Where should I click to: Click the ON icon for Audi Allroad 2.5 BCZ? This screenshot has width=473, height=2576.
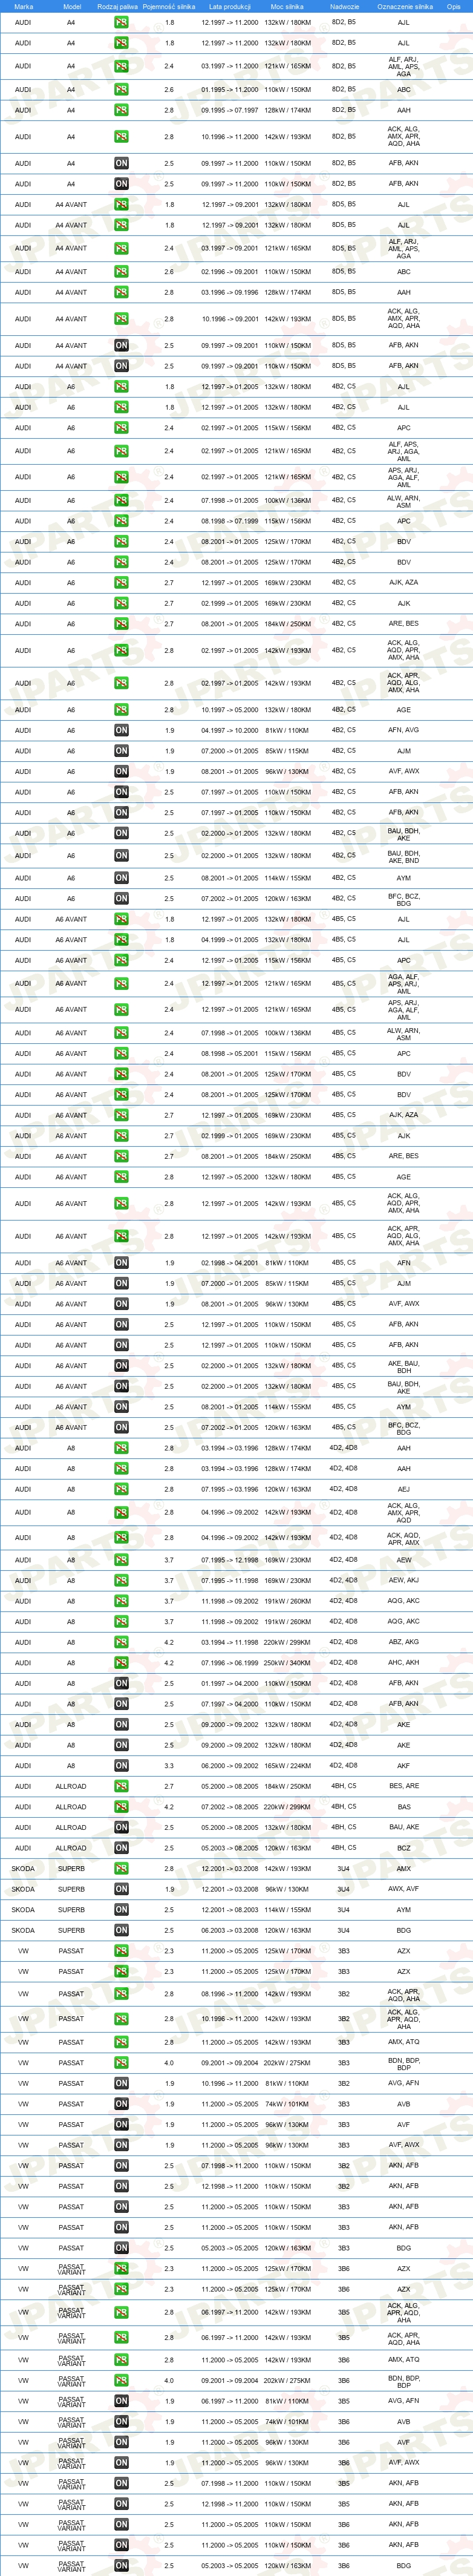[x=121, y=1848]
